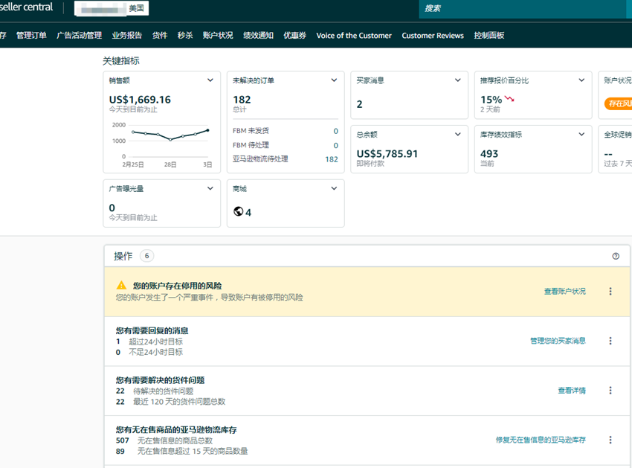Click the globe icon in 商城 card
632x468 pixels.
238,211
